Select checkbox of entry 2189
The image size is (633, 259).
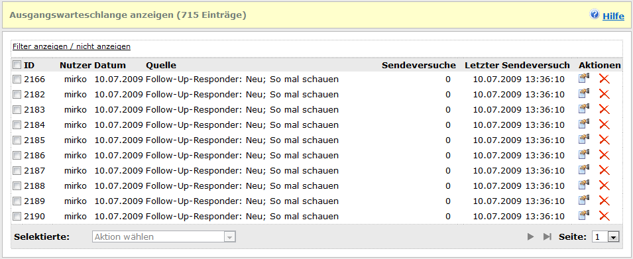click(17, 201)
